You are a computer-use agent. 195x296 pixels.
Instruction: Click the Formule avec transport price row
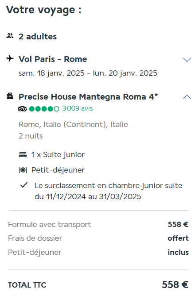coord(98,224)
